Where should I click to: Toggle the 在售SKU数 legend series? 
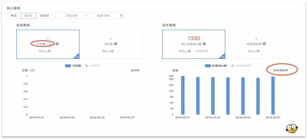[x=216, y=66]
